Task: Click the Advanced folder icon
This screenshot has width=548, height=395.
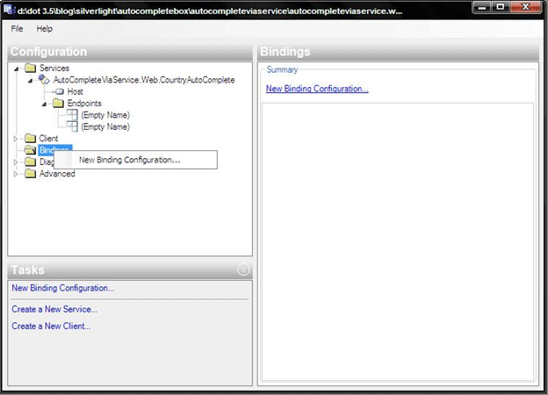Action: click(31, 174)
